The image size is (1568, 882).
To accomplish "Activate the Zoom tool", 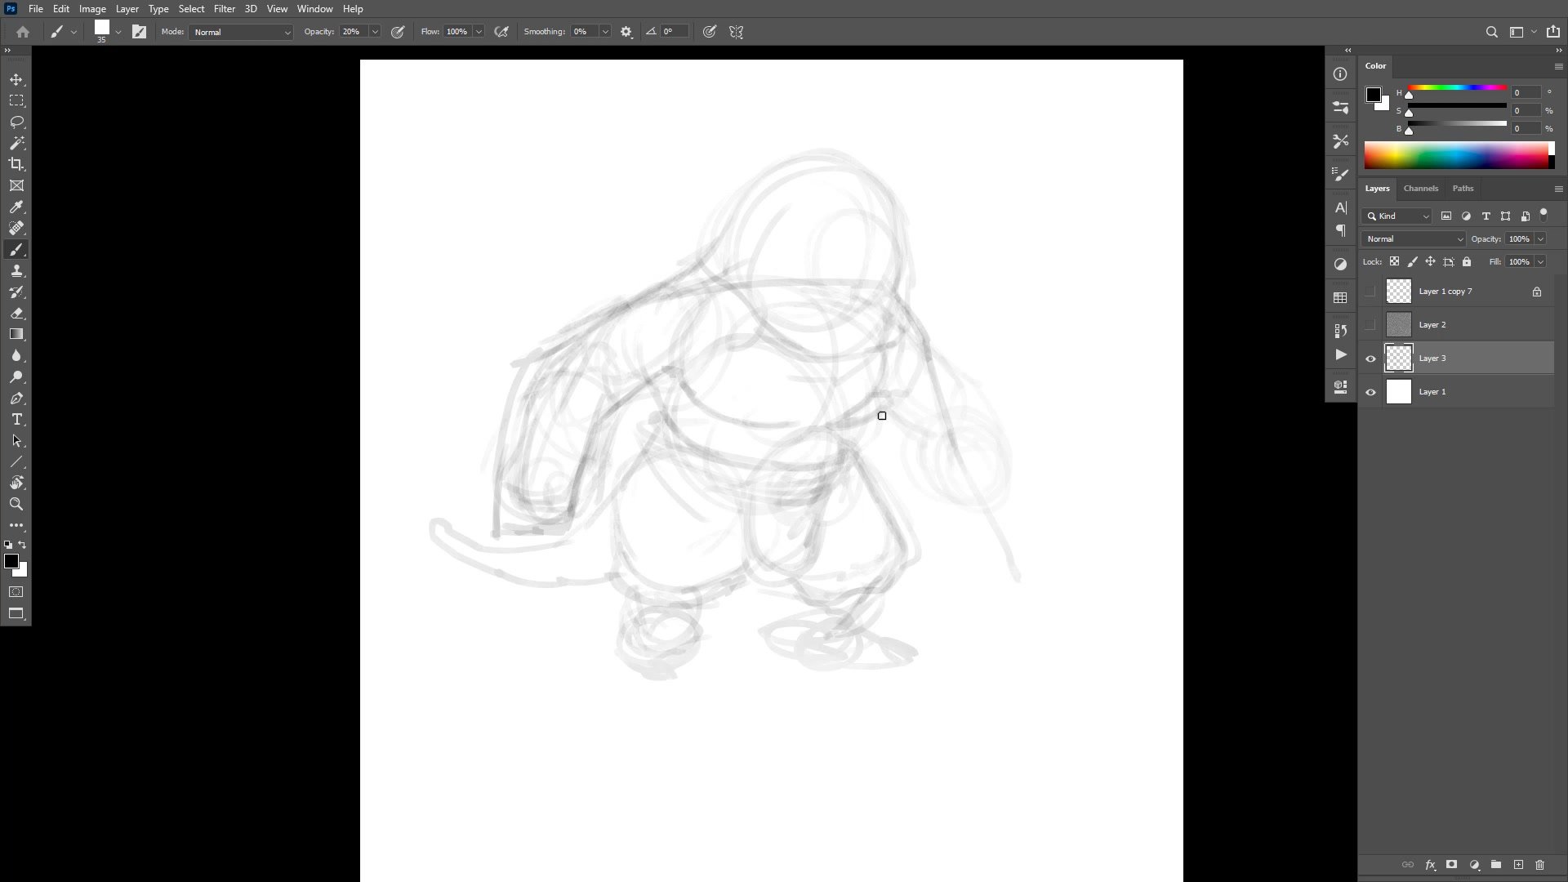I will click(16, 504).
